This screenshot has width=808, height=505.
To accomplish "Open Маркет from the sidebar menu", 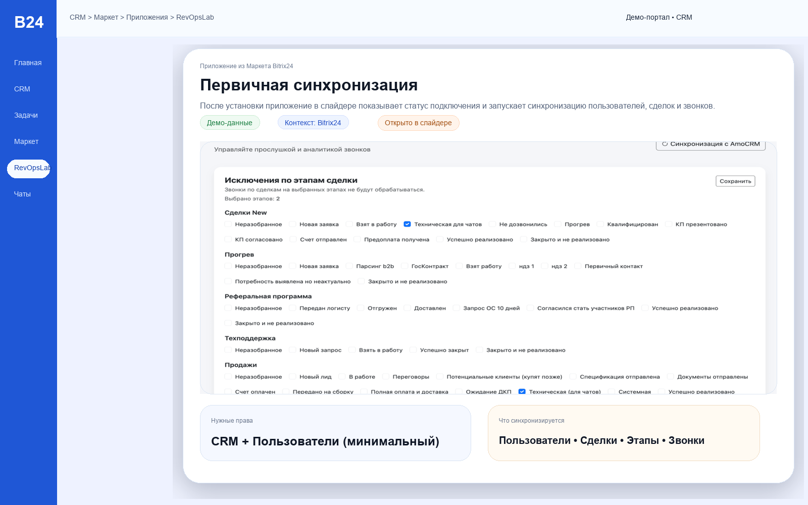I will click(x=26, y=141).
